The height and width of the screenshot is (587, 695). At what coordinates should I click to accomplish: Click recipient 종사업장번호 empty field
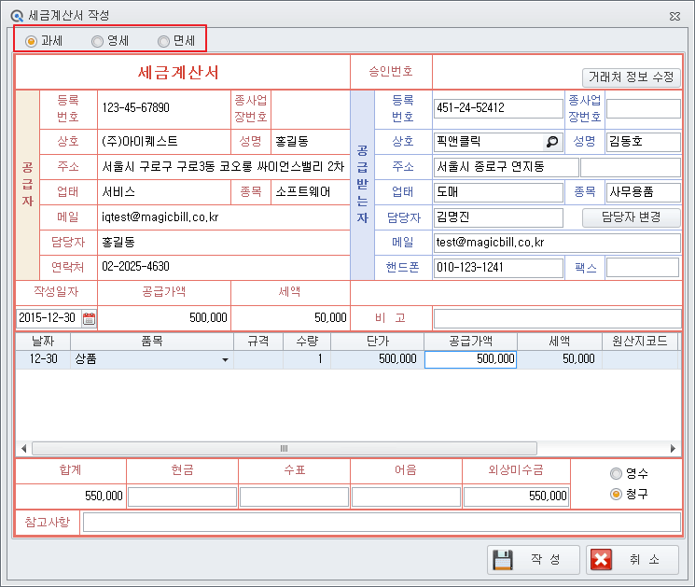[643, 108]
